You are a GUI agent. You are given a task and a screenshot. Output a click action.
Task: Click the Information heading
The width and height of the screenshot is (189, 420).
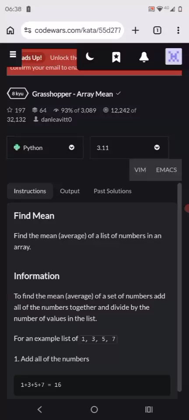(37, 276)
